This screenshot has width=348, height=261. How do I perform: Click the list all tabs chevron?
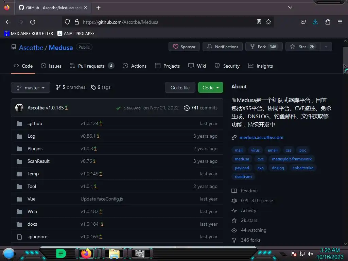[x=290, y=7]
